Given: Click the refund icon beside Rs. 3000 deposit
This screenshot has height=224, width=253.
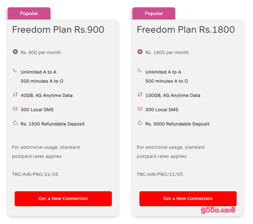Looking at the screenshot, I should 140,123.
